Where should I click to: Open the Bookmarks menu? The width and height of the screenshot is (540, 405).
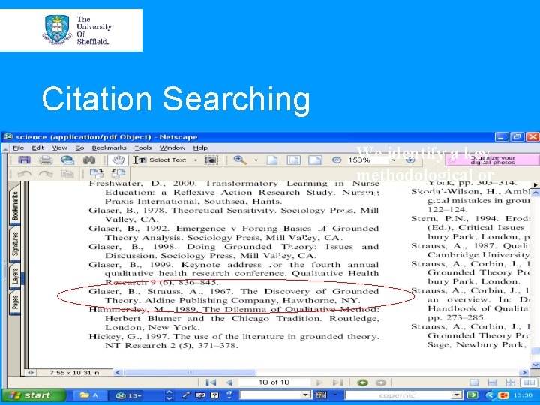point(109,148)
